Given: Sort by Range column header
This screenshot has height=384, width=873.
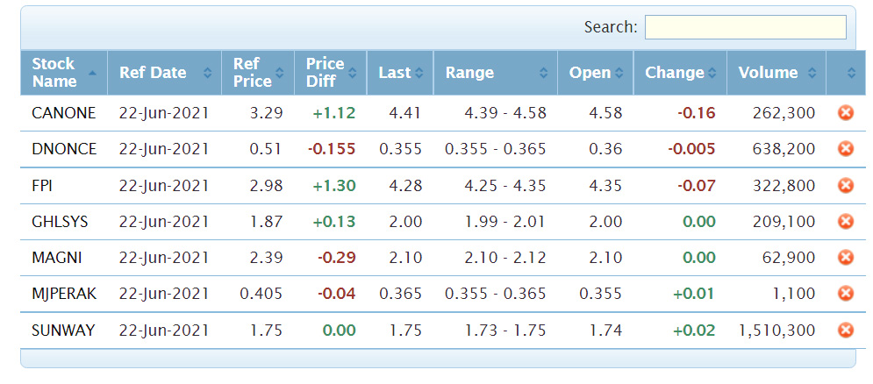Looking at the screenshot, I should point(496,73).
